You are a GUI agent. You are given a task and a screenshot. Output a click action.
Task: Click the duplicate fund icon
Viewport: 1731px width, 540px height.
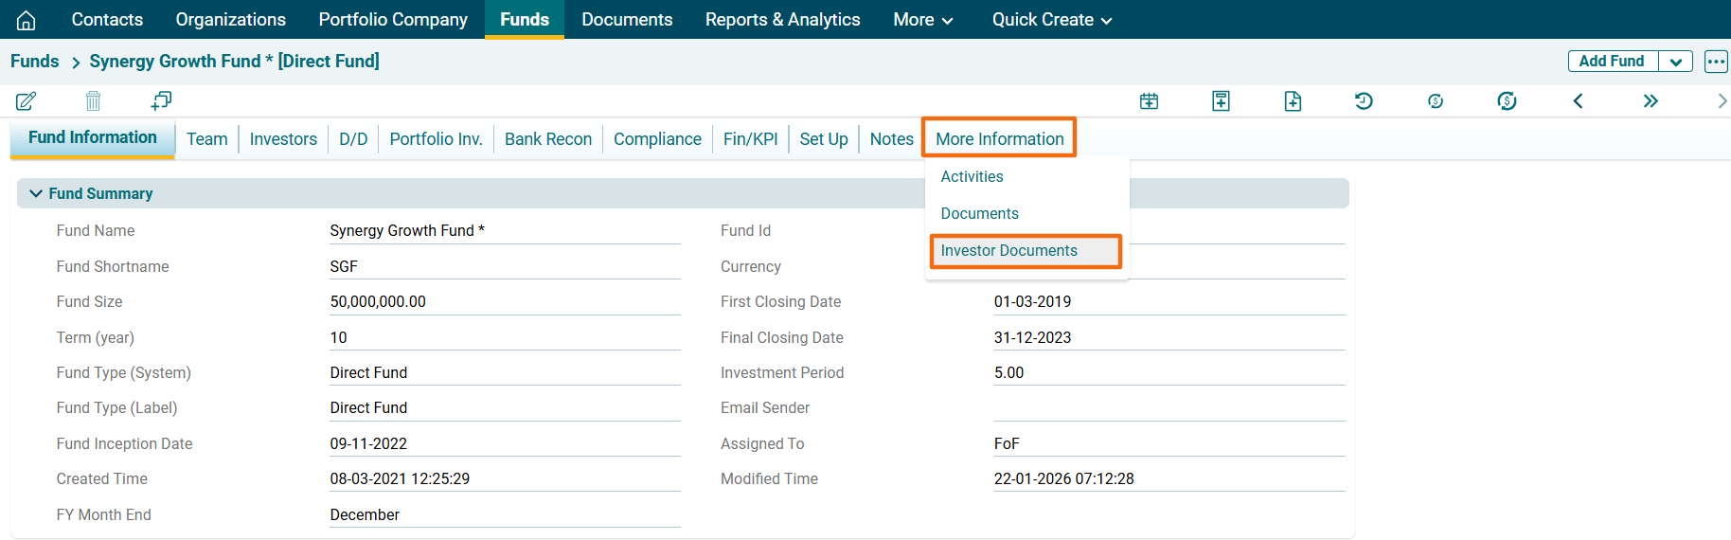[161, 100]
